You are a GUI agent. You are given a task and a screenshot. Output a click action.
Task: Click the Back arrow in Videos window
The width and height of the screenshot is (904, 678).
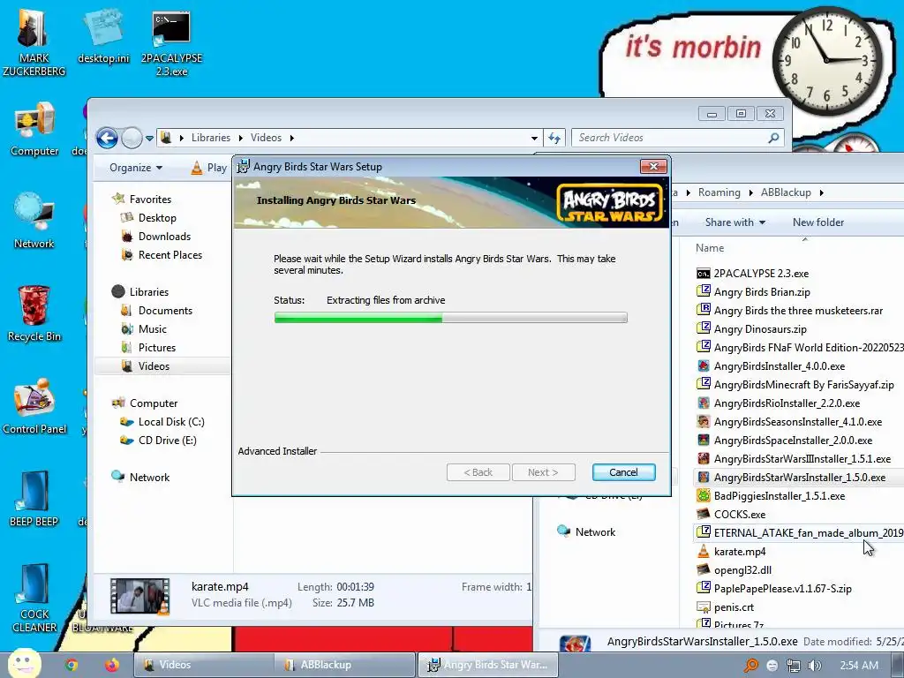tap(107, 138)
